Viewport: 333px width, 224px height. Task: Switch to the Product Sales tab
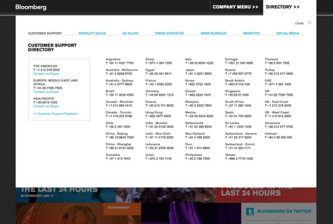92,33
